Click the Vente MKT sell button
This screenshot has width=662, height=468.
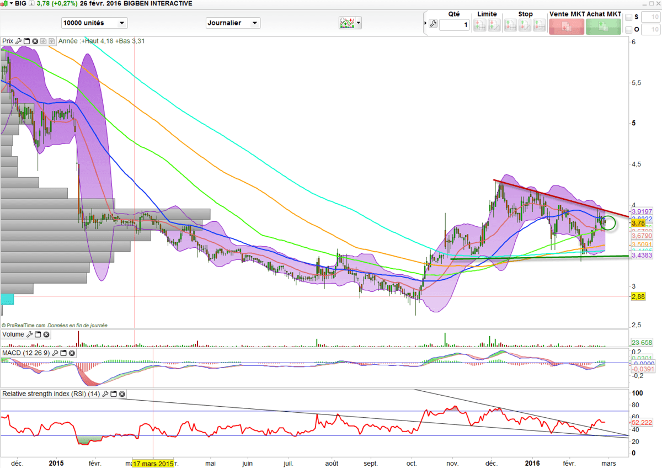click(x=567, y=26)
